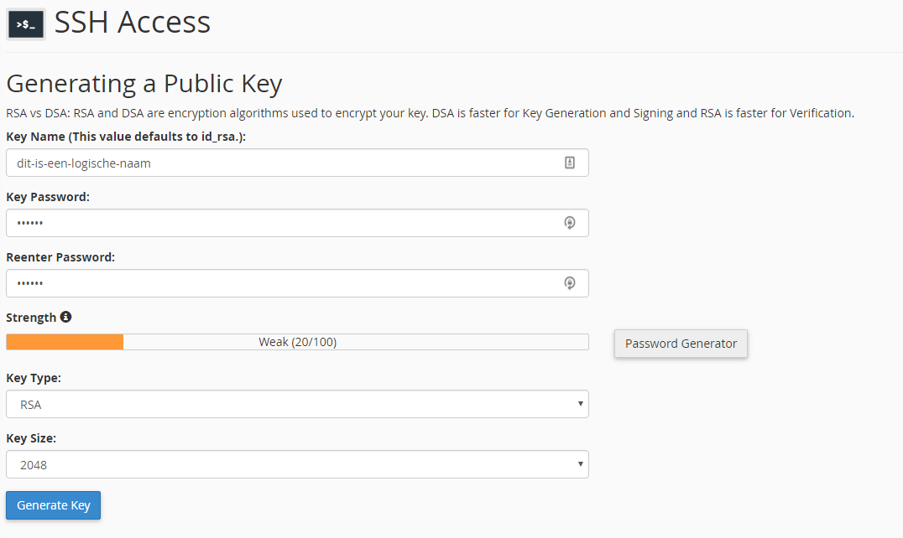Click the contact card icon in Key Name field
The height and width of the screenshot is (538, 903).
(x=570, y=163)
